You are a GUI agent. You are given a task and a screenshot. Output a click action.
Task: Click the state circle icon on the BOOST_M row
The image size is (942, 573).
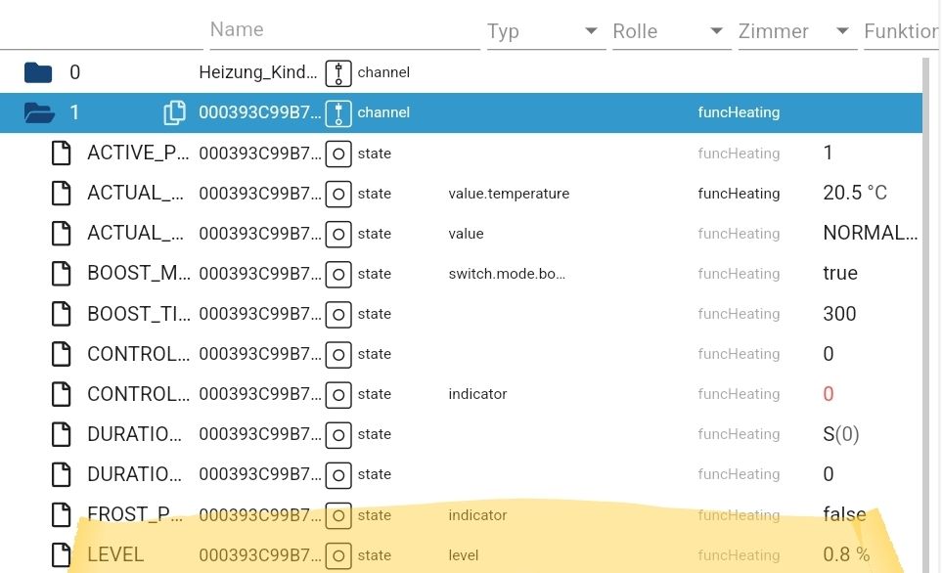tap(336, 273)
